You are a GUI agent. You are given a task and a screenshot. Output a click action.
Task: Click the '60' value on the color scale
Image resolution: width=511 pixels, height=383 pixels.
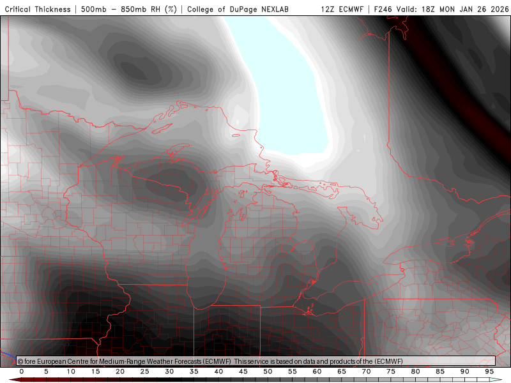[317, 372]
